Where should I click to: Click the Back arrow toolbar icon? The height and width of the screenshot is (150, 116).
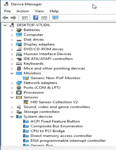point(5,18)
